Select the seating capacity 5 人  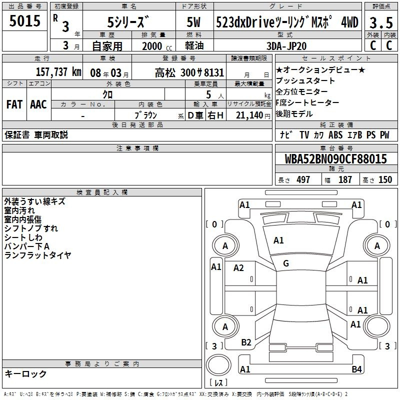(x=215, y=95)
